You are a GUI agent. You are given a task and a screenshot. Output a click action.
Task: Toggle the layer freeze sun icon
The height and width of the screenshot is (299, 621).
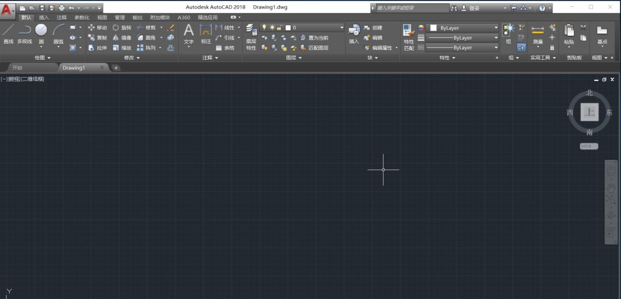(x=272, y=28)
